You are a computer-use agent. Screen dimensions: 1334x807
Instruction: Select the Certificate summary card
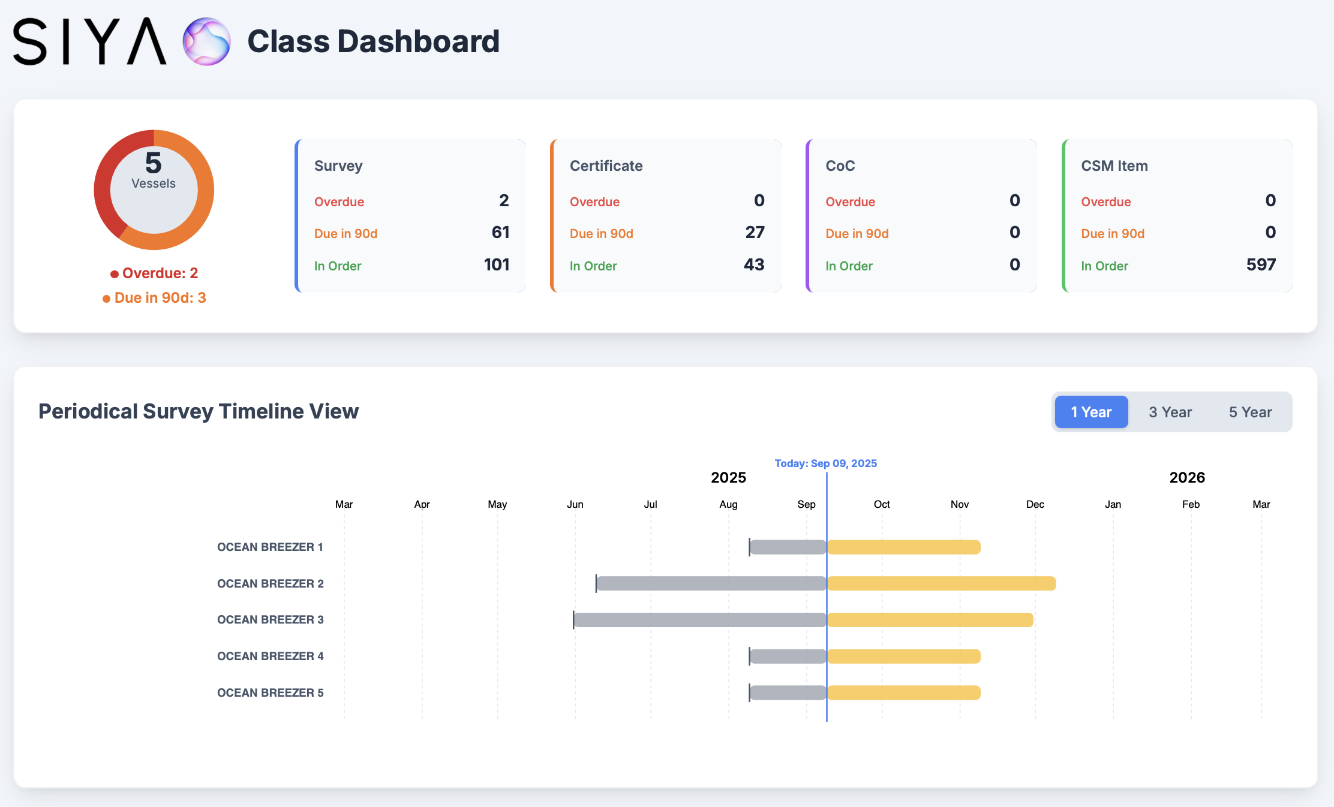[x=666, y=216]
